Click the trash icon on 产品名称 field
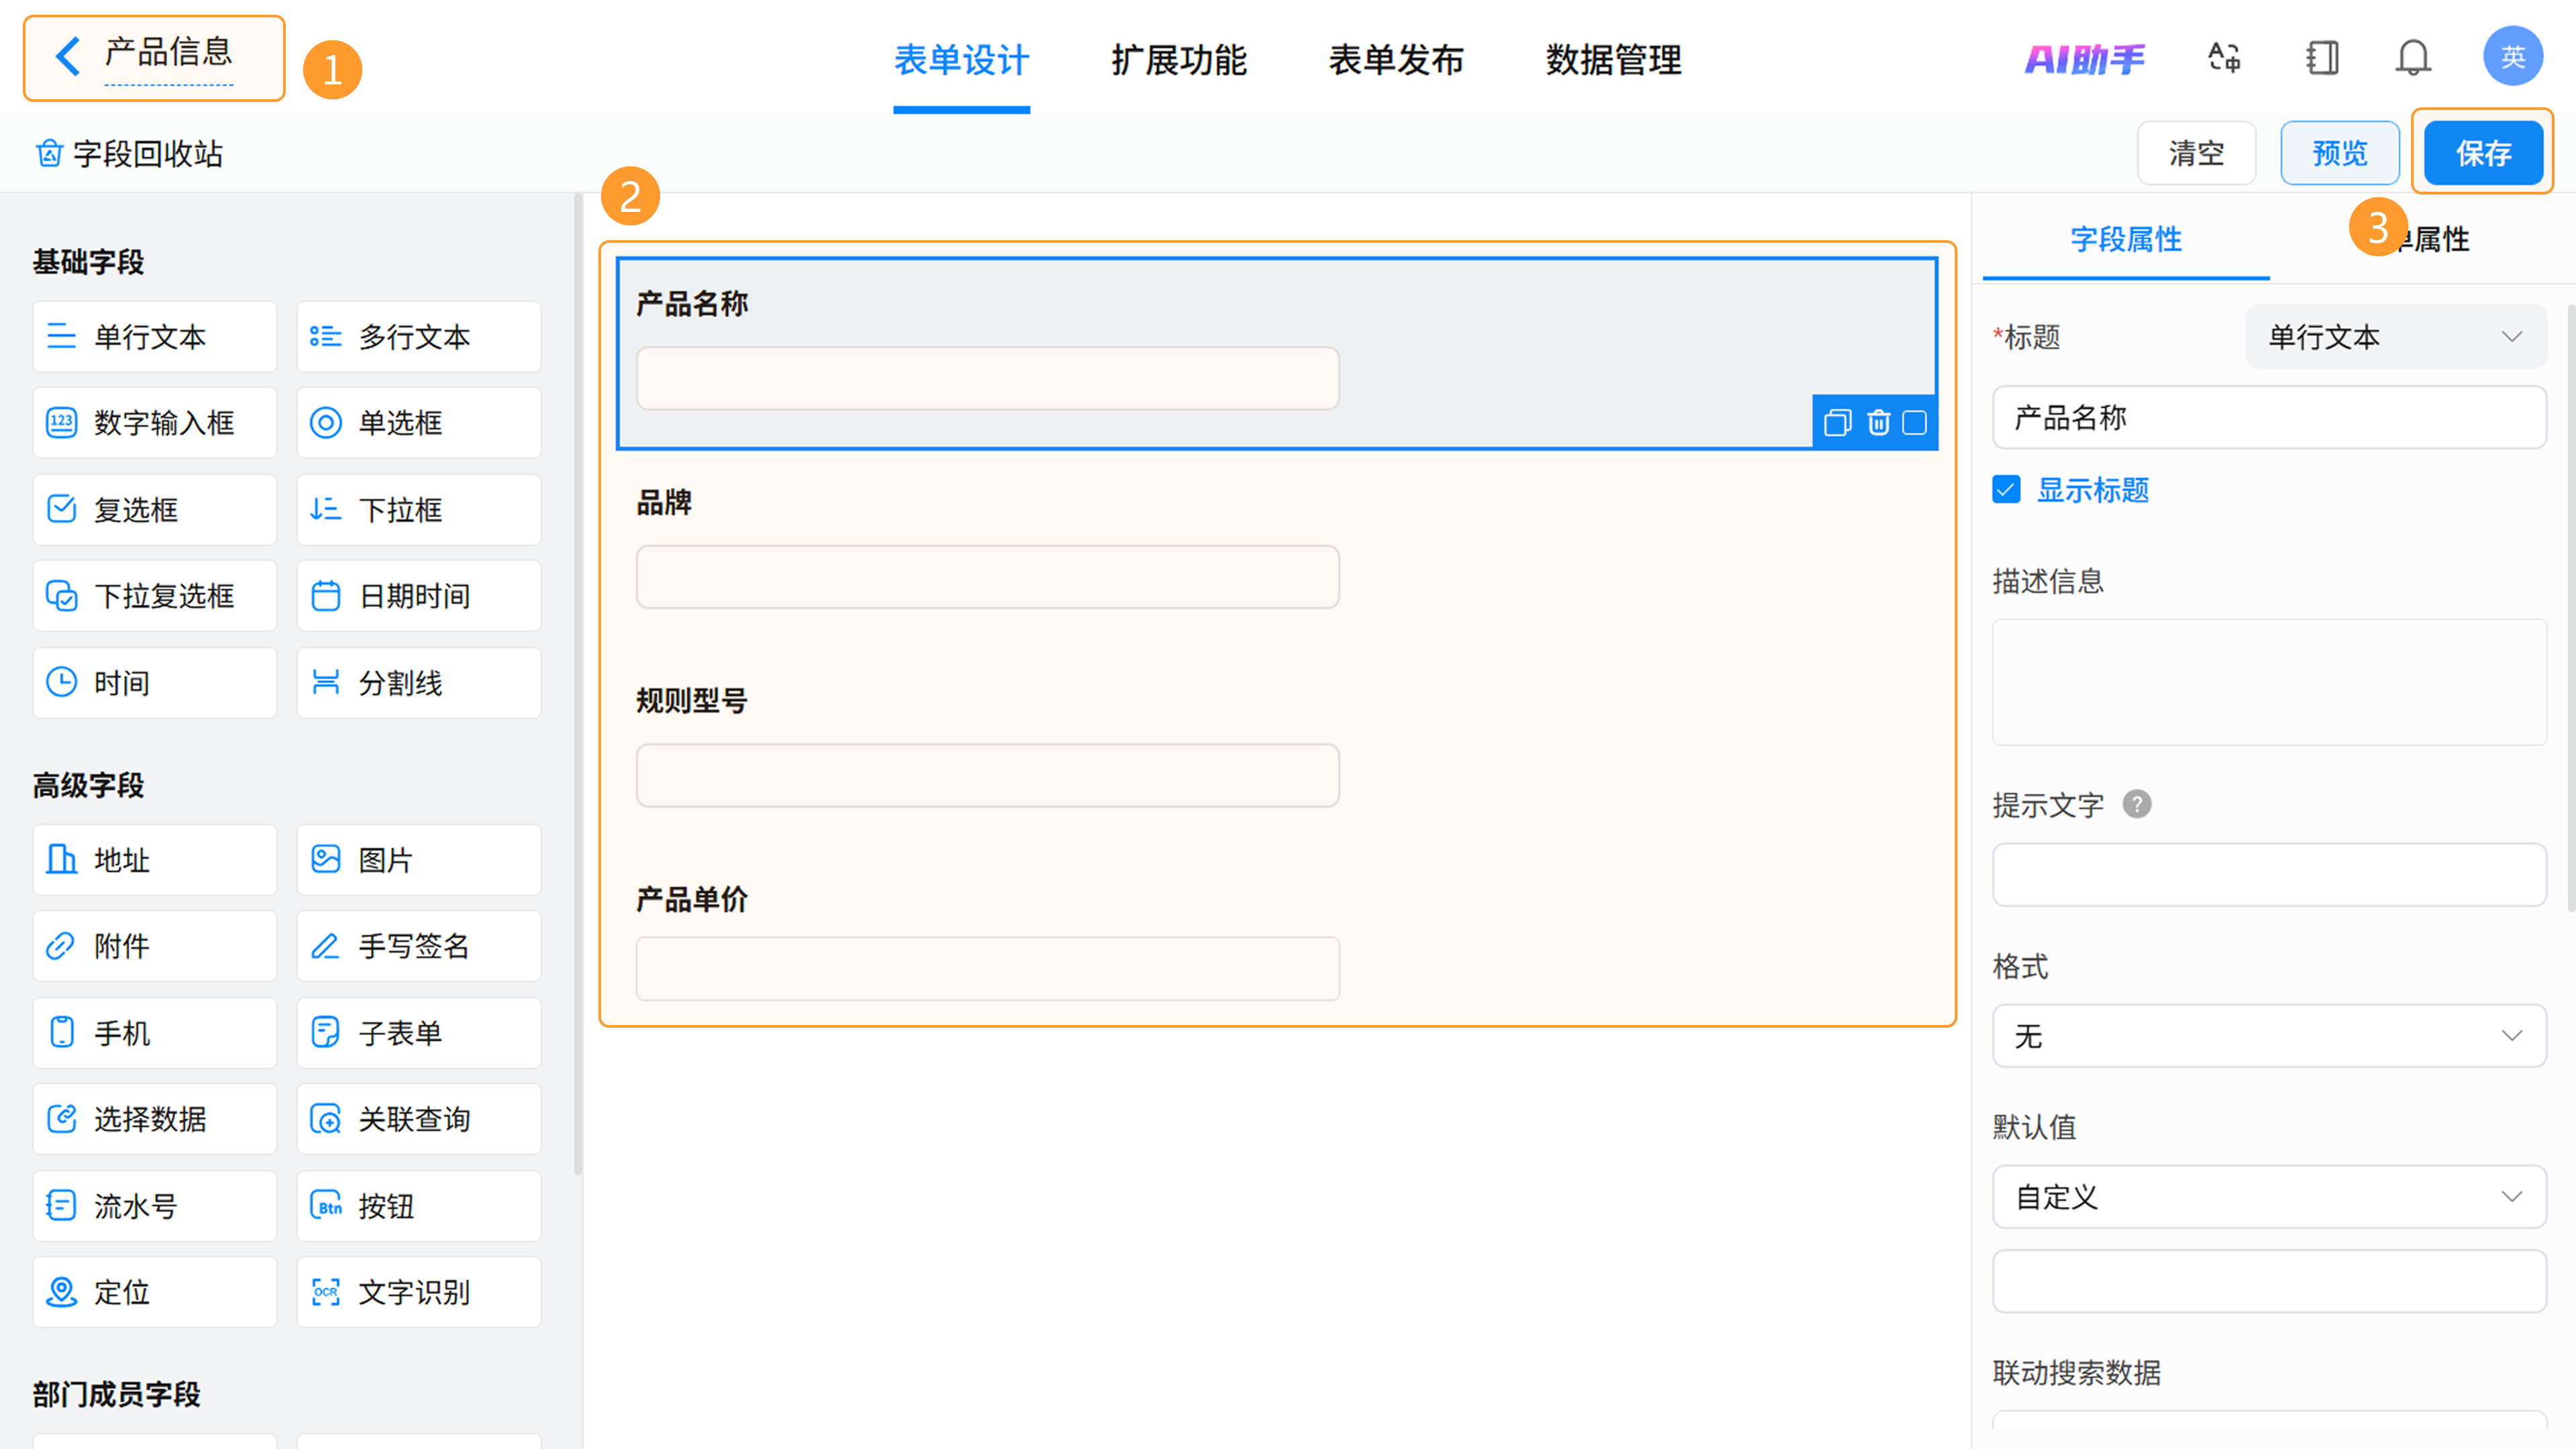This screenshot has width=2576, height=1449. coord(1878,423)
